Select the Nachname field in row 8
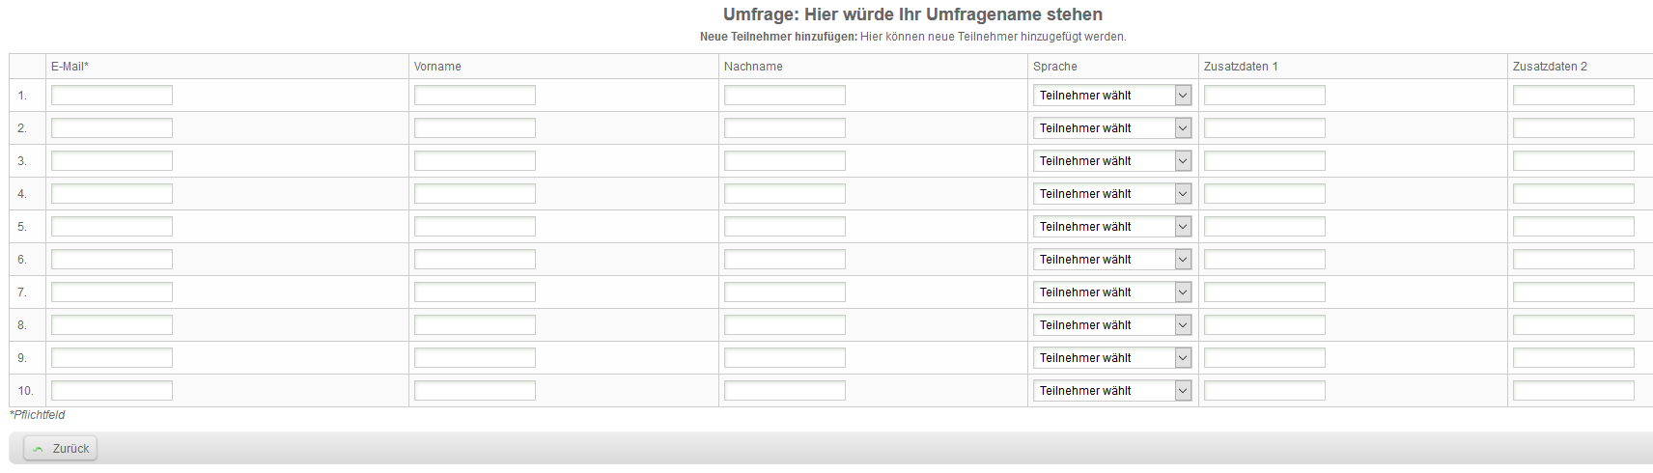This screenshot has width=1653, height=473. pos(785,325)
